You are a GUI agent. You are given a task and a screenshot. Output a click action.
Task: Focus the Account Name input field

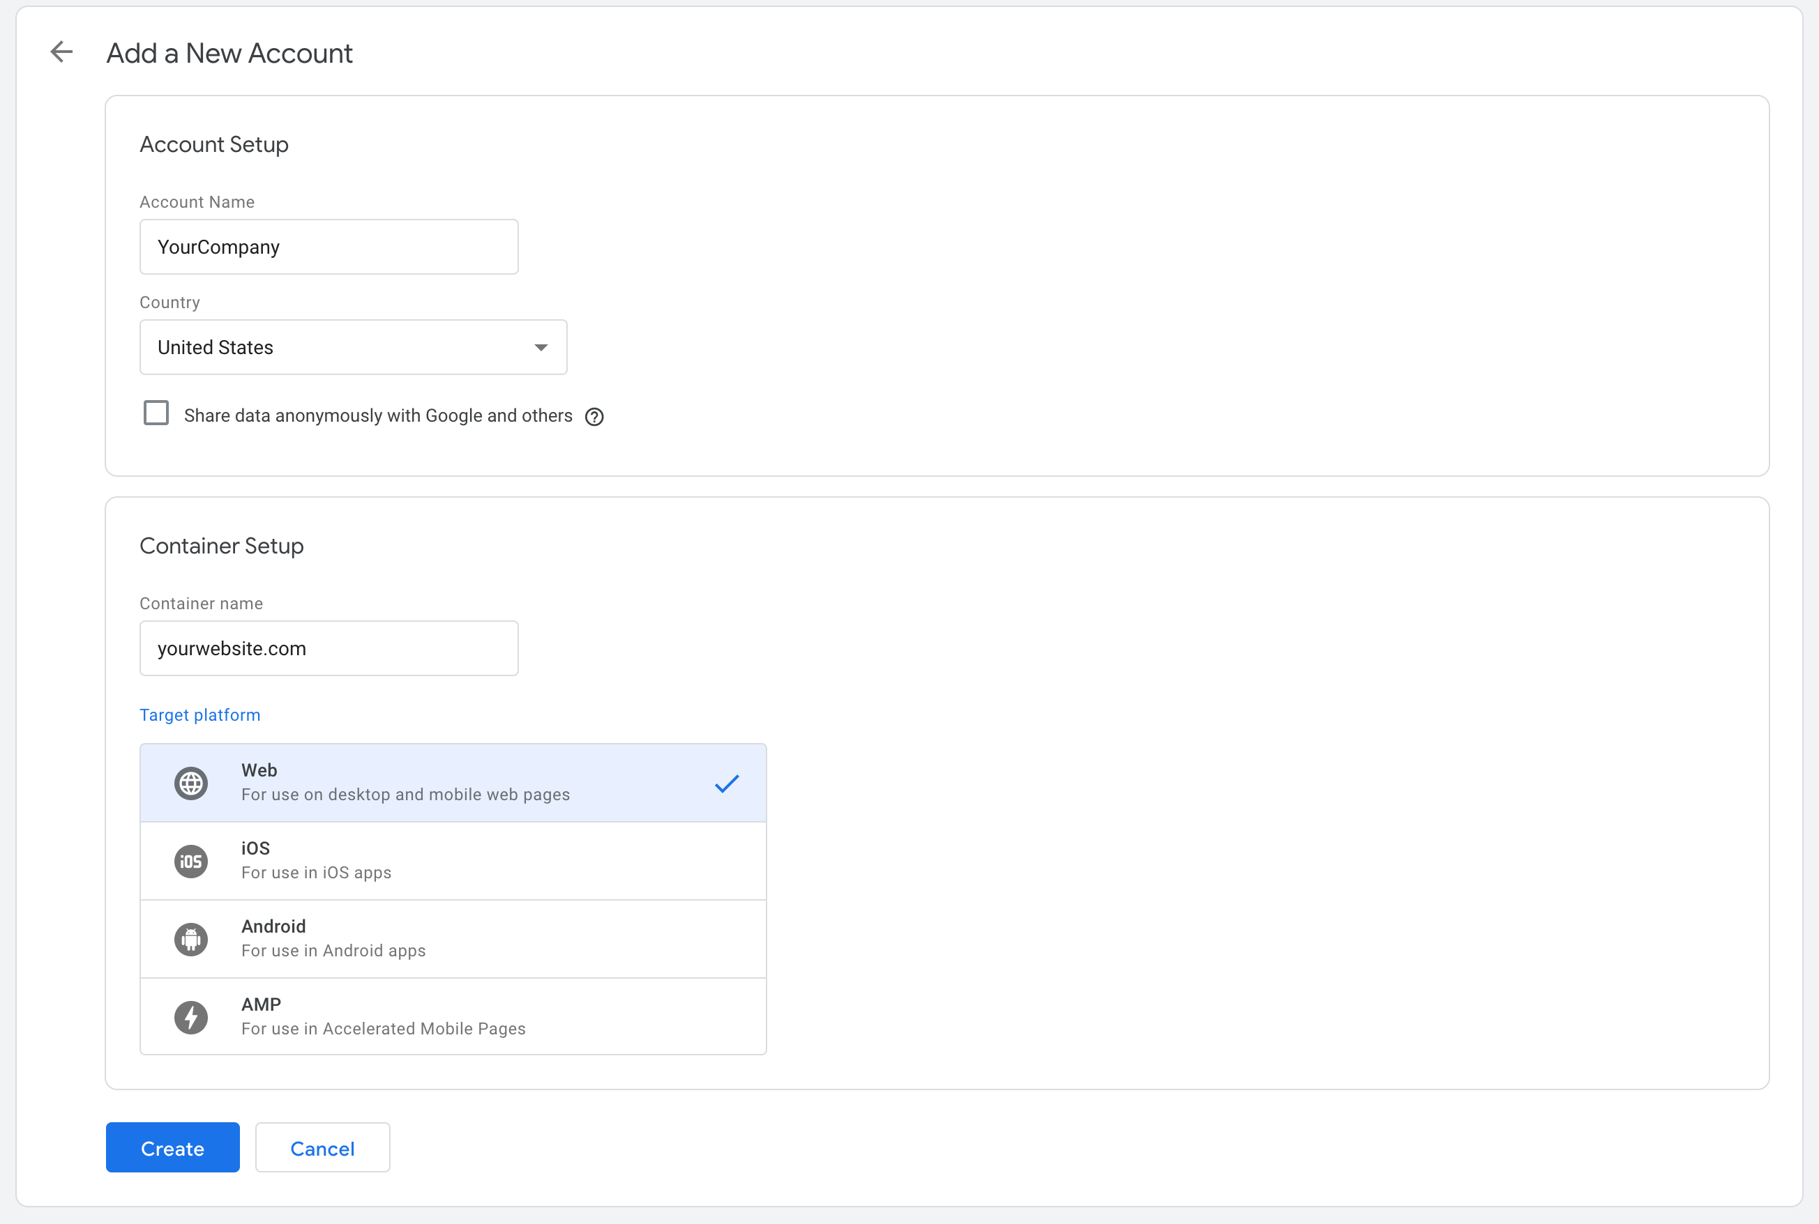[329, 247]
